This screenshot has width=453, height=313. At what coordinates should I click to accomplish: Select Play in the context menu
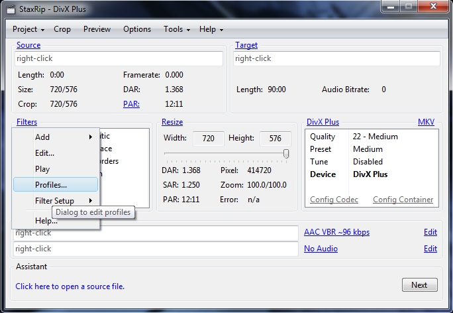(56, 169)
